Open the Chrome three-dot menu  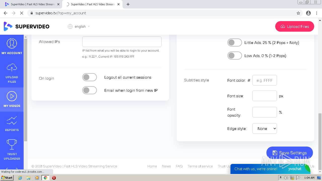pyautogui.click(x=317, y=13)
